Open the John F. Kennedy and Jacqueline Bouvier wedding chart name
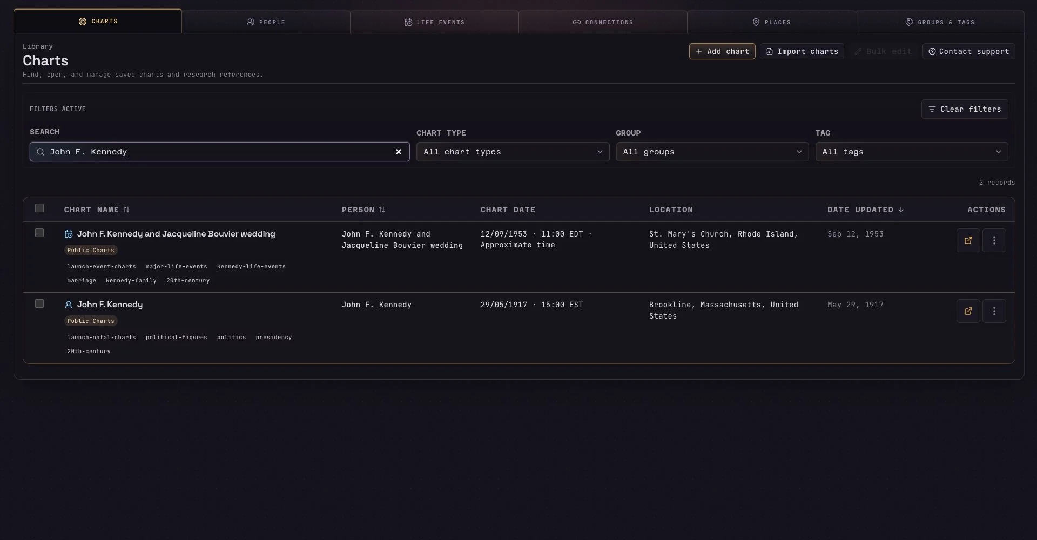The image size is (1037, 540). pyautogui.click(x=176, y=234)
